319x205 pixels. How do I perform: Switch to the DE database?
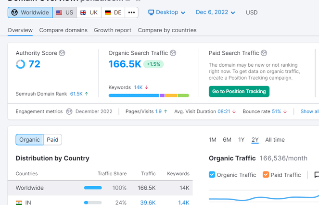113,12
